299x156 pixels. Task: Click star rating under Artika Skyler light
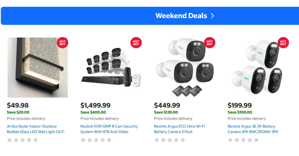pyautogui.click(x=22, y=140)
